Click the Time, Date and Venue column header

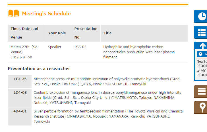click(24, 33)
